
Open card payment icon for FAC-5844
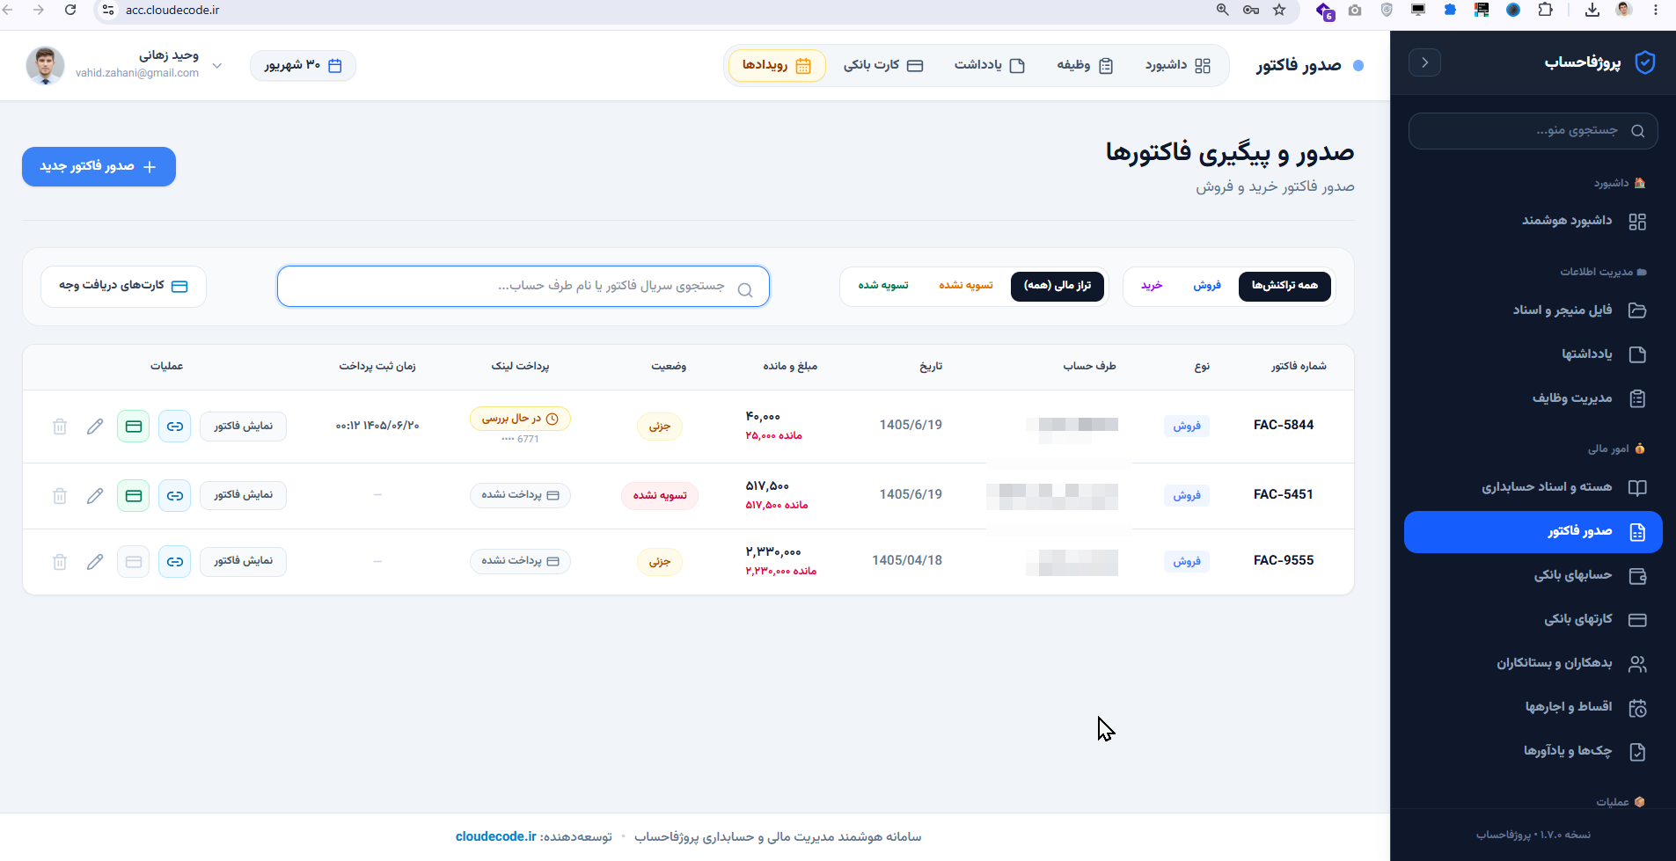point(134,427)
